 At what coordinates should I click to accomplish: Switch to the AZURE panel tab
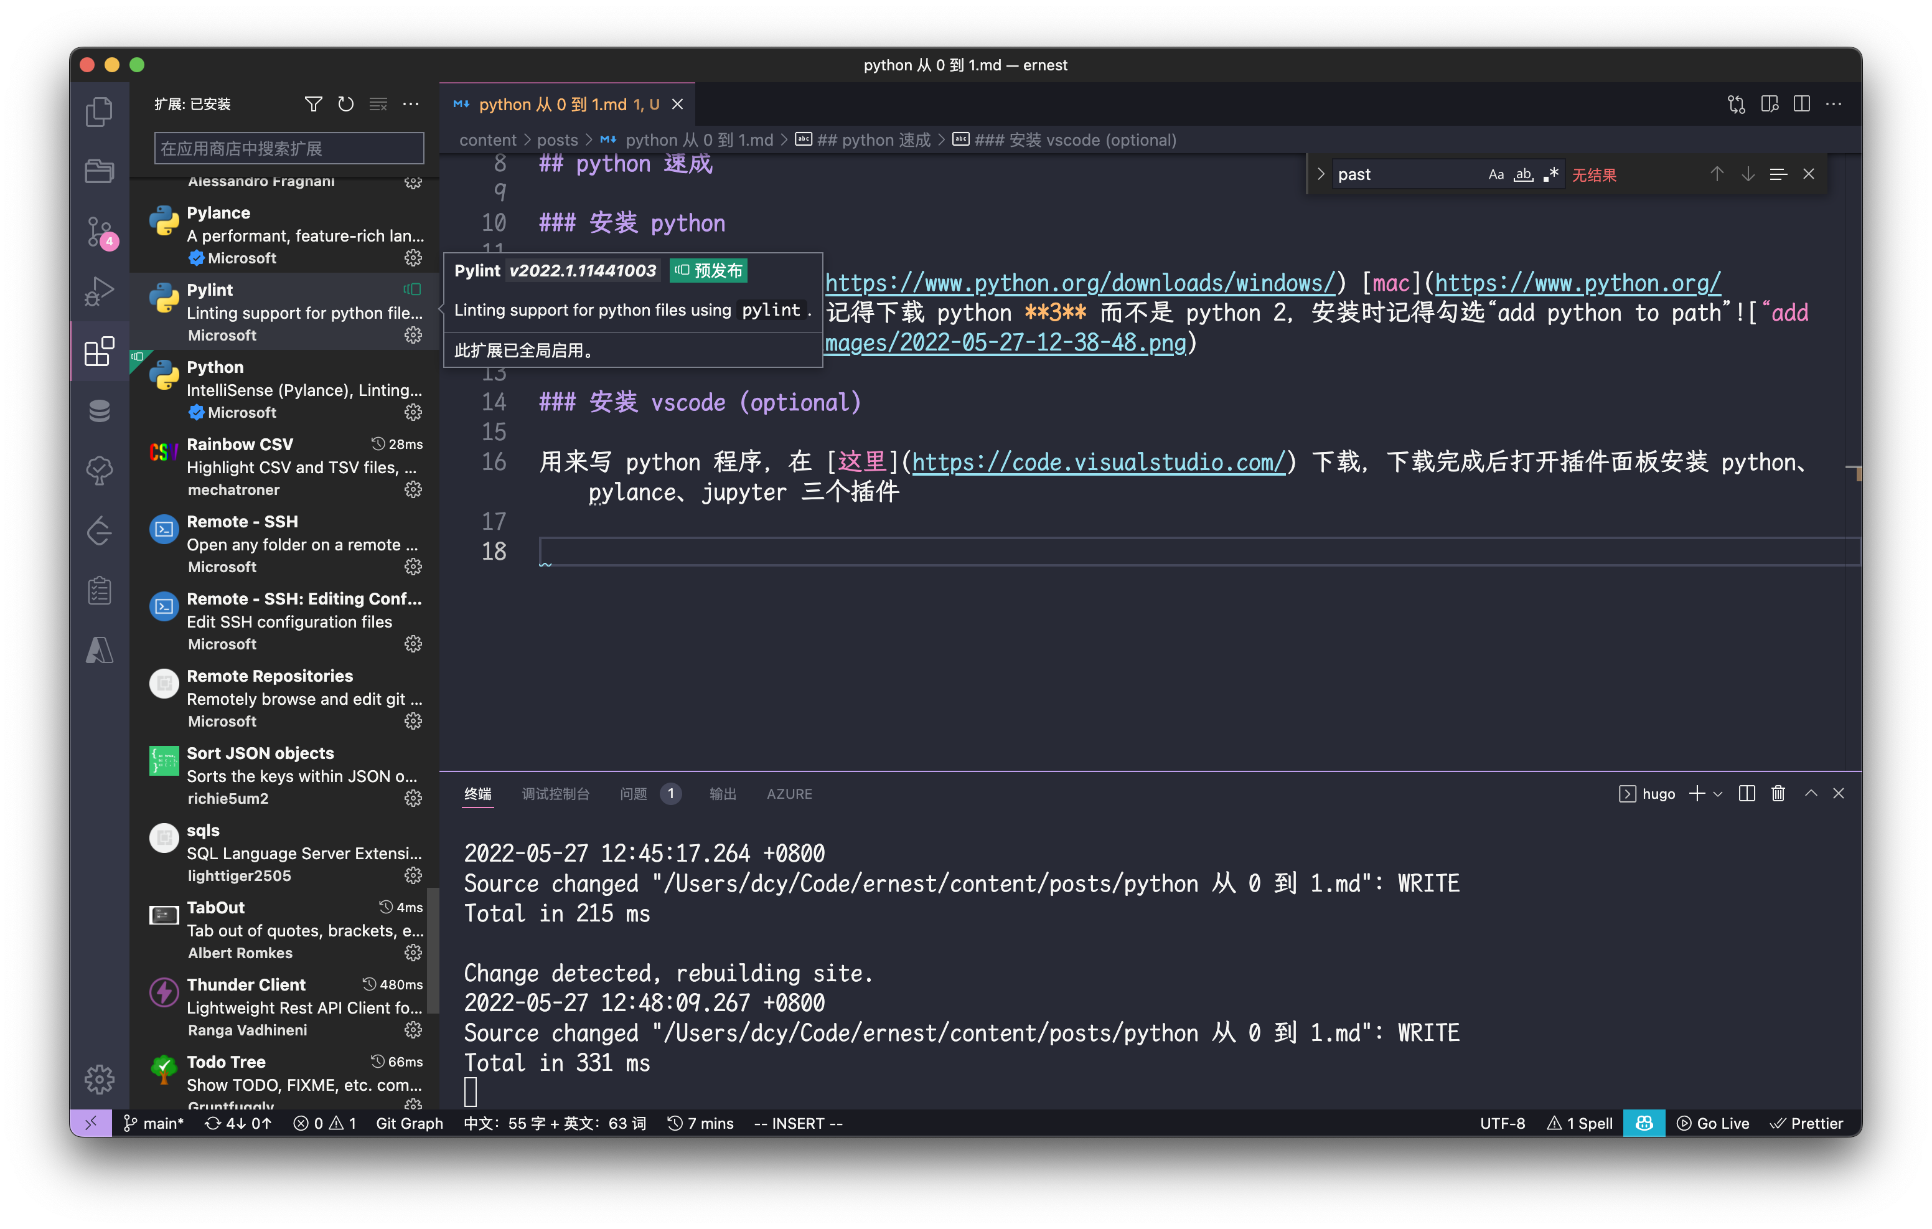point(789,794)
